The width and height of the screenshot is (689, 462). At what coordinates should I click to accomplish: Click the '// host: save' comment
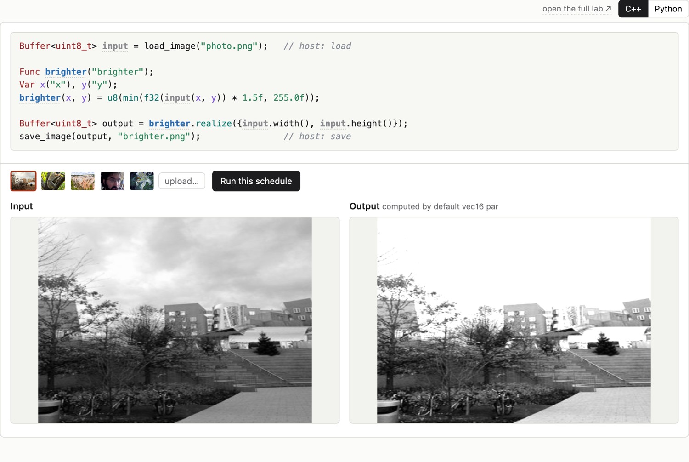[x=317, y=136]
